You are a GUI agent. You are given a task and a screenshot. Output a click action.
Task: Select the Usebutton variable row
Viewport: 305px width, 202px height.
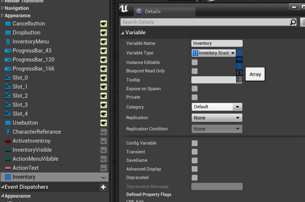55,123
